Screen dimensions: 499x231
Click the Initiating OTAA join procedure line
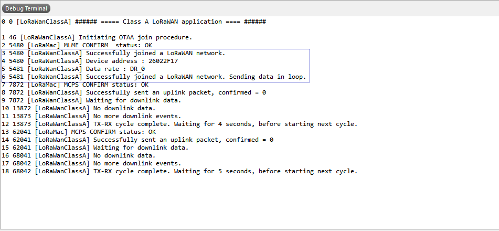point(97,38)
